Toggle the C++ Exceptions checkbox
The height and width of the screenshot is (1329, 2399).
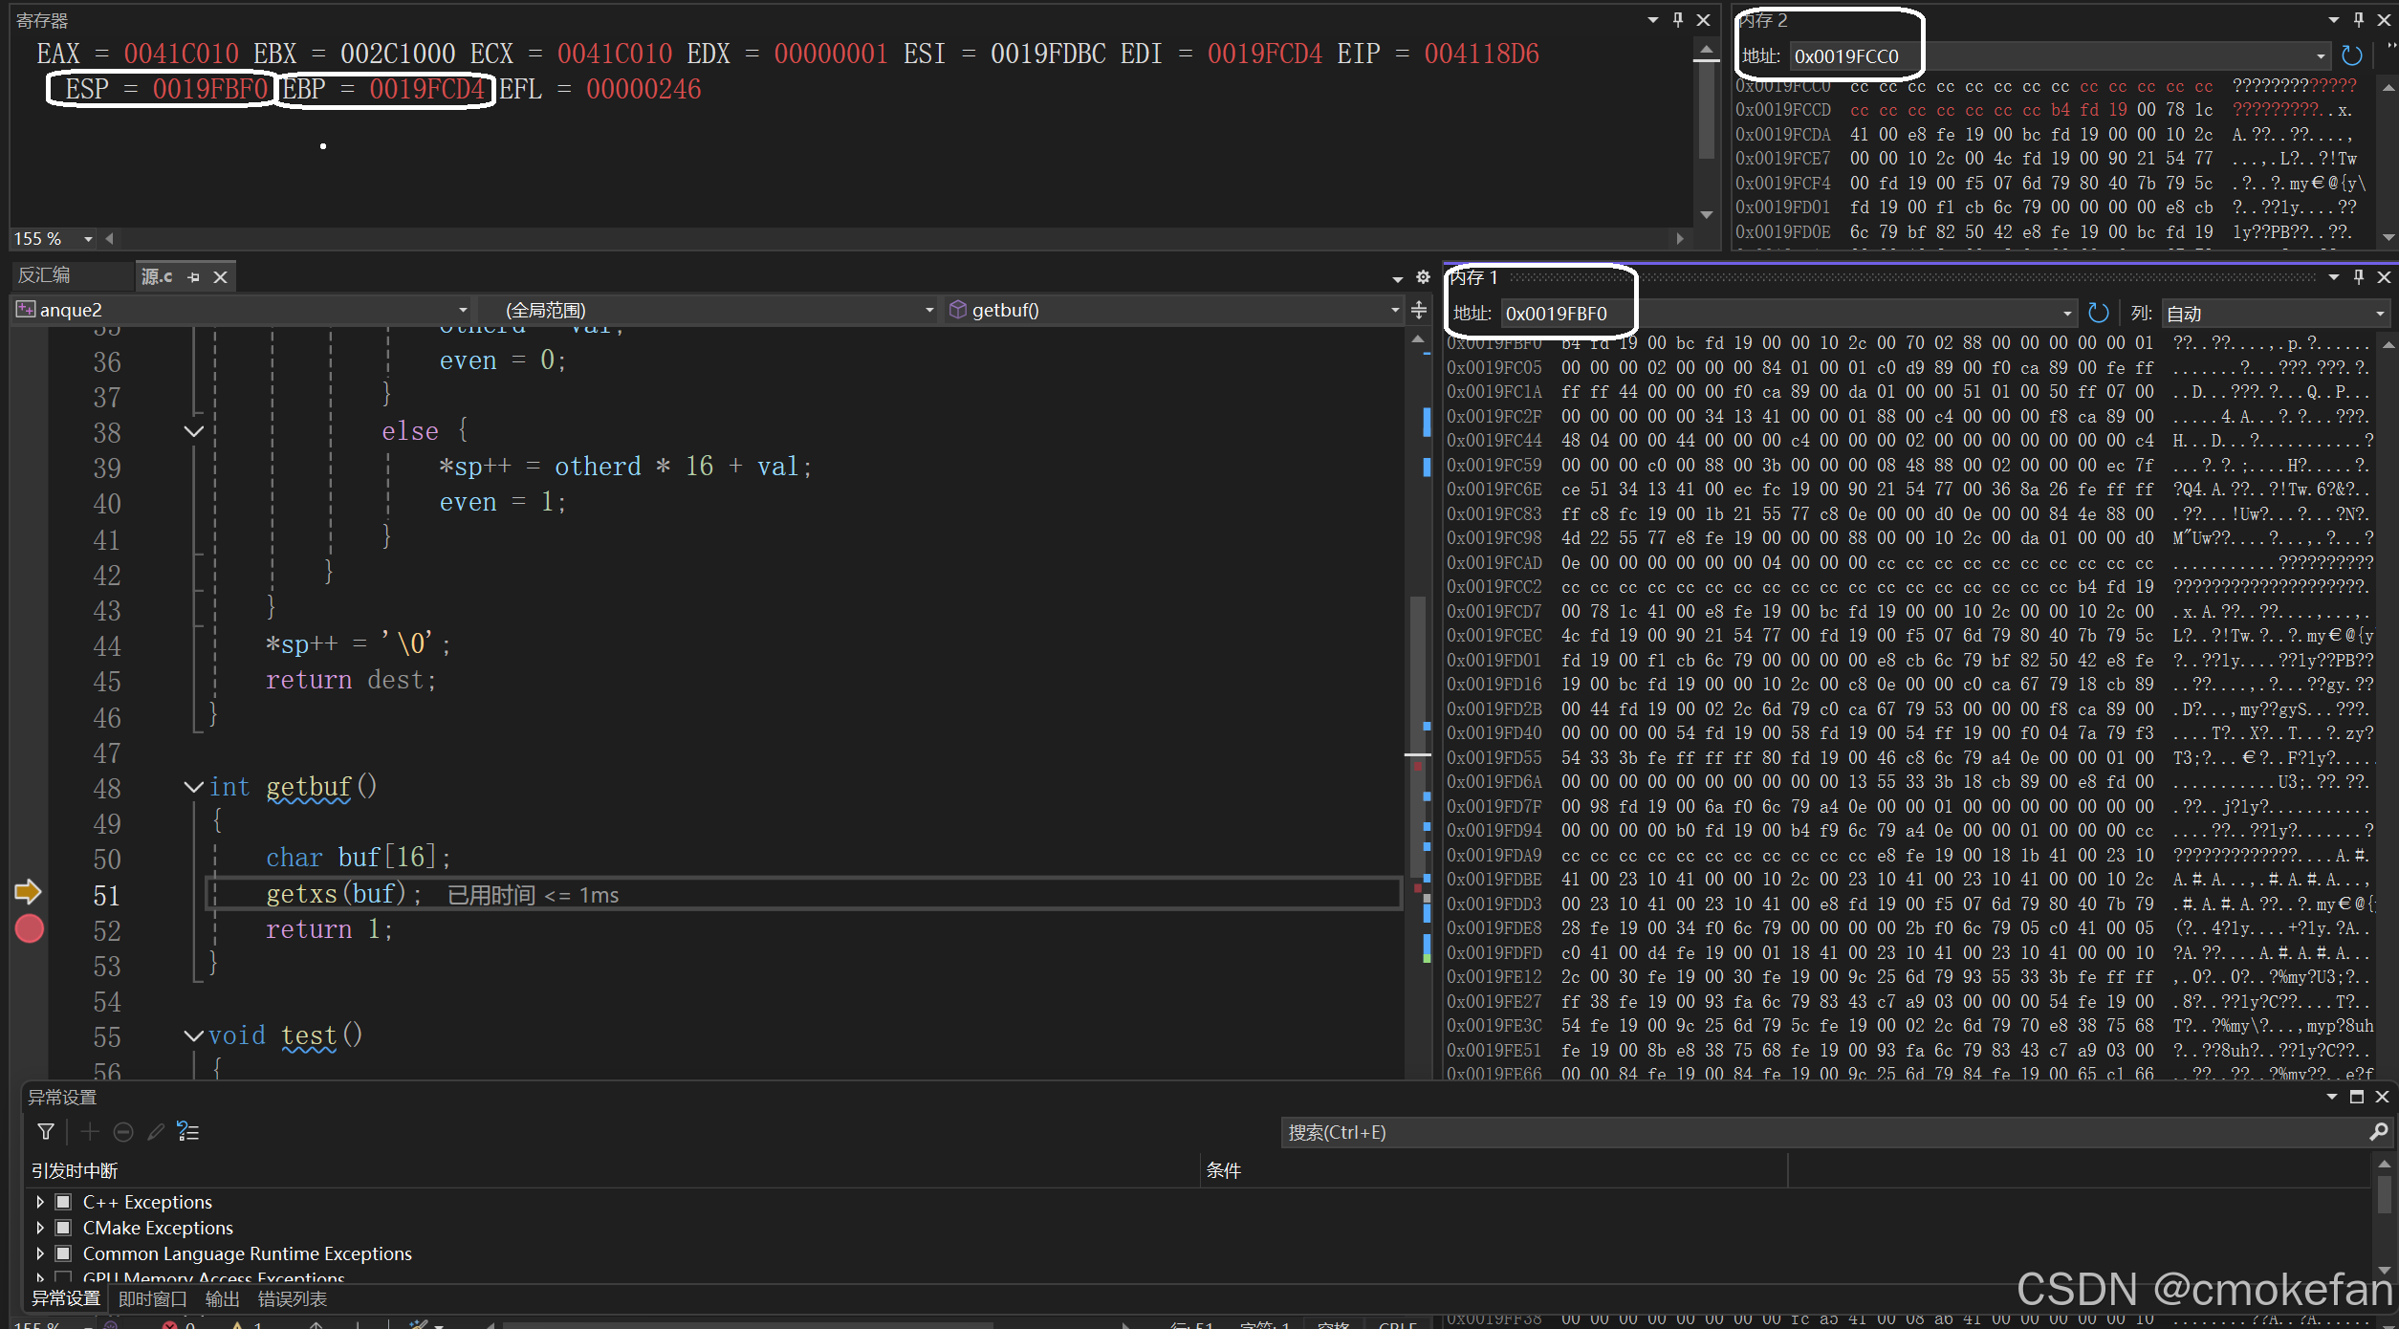click(63, 1202)
